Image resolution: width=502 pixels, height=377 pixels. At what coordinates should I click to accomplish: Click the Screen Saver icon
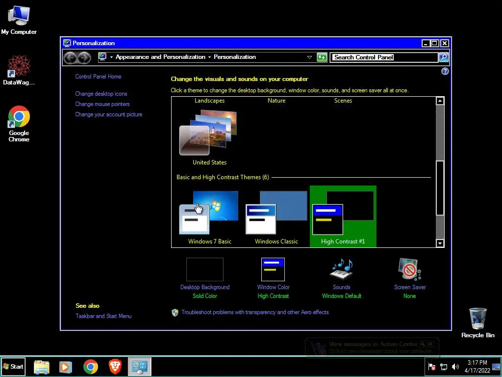[x=409, y=269]
